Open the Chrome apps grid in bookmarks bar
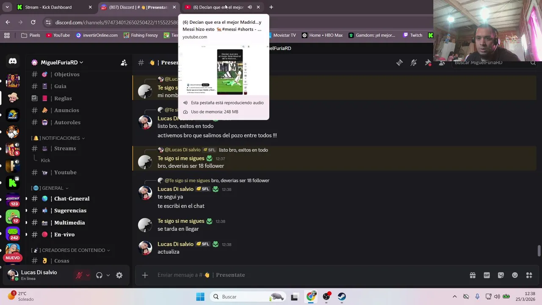The height and width of the screenshot is (305, 542). tap(7, 35)
